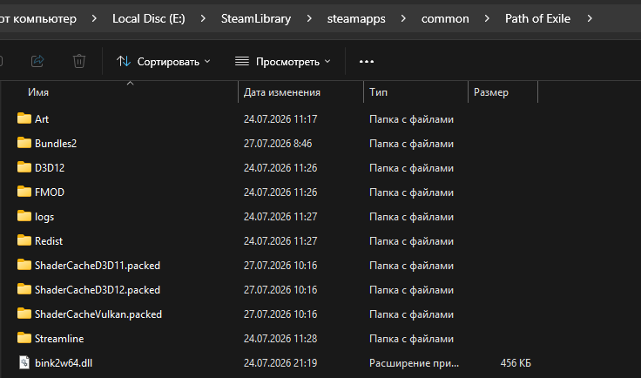This screenshot has width=641, height=378.
Task: Go to Local Disc (E:) in breadcrumb
Action: 148,18
